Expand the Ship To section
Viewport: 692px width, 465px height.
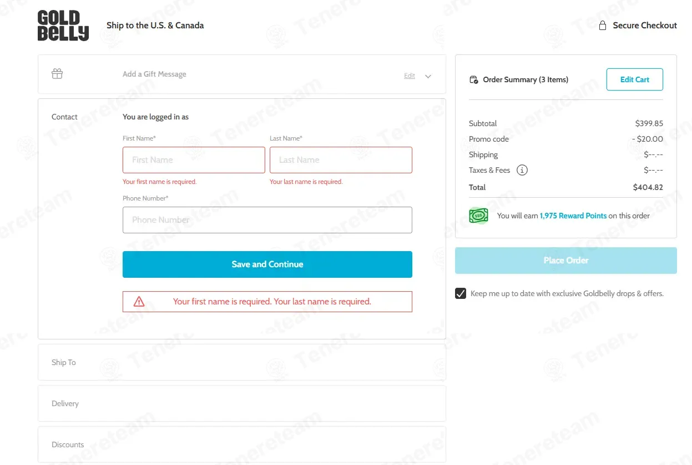(x=242, y=362)
